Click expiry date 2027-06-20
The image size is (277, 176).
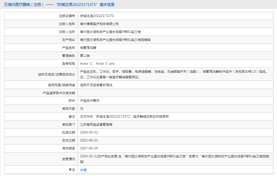click(89, 148)
